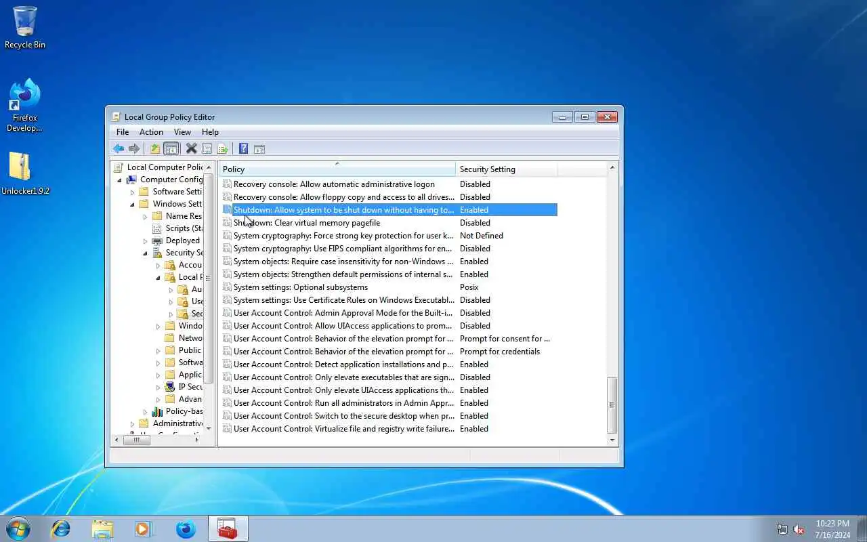Expand the Name Resolution Policy node
The image size is (867, 542).
pyautogui.click(x=145, y=216)
